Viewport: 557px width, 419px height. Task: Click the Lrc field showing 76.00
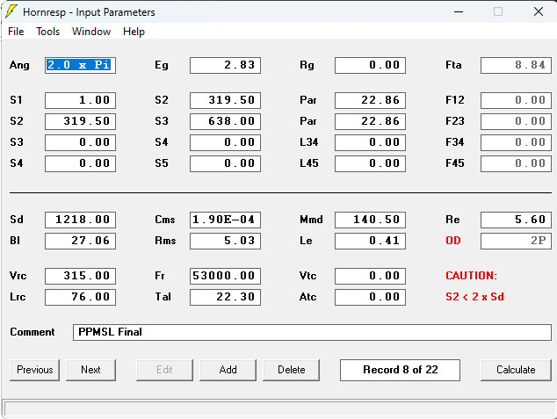pos(80,297)
